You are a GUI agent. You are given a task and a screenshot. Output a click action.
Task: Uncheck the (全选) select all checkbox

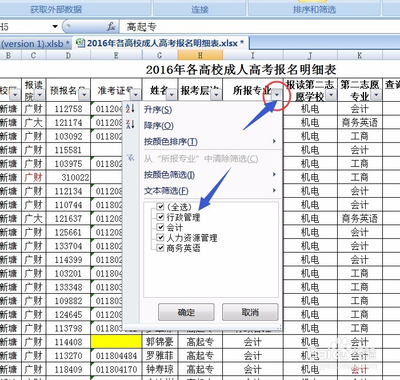point(160,206)
